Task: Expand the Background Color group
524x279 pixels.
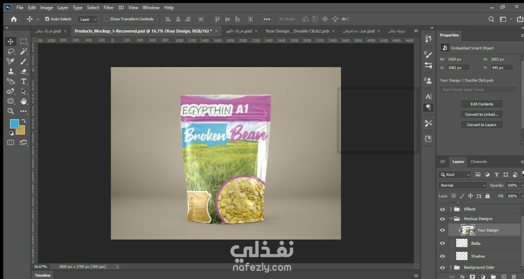Action: click(451, 268)
